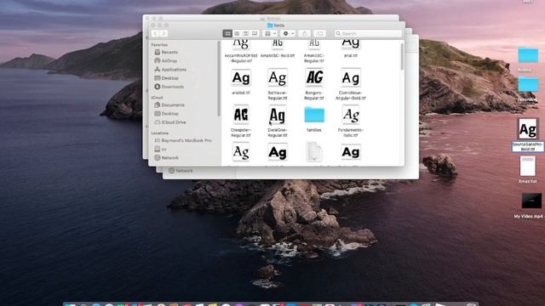545x306 pixels.
Task: Select the blank document file icon
Action: (314, 152)
